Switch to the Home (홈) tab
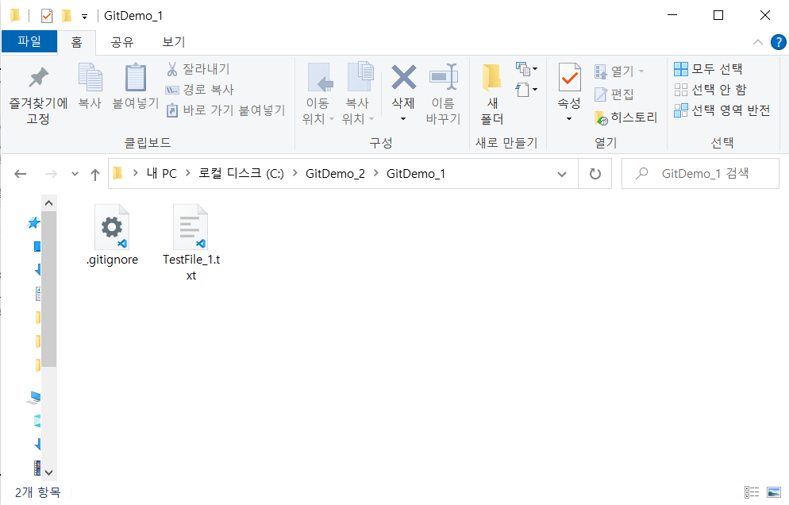 click(x=76, y=42)
